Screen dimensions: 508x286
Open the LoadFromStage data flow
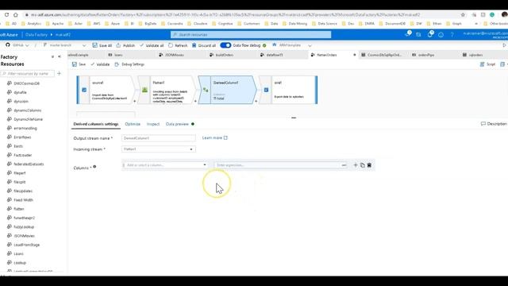(x=26, y=245)
